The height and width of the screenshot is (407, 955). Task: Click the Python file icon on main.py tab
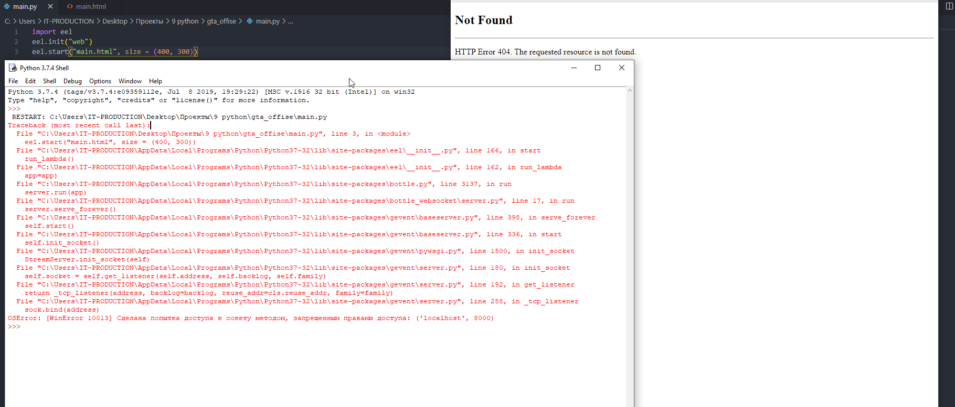[7, 7]
